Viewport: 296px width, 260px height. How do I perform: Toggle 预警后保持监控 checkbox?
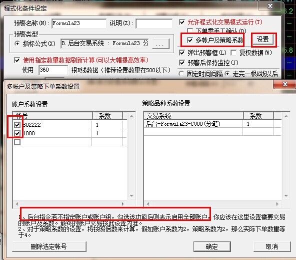[x=182, y=63]
